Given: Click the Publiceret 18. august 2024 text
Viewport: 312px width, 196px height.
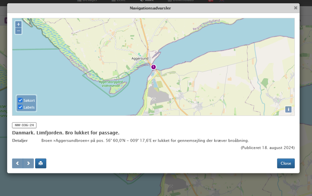Looking at the screenshot, I should [267, 148].
